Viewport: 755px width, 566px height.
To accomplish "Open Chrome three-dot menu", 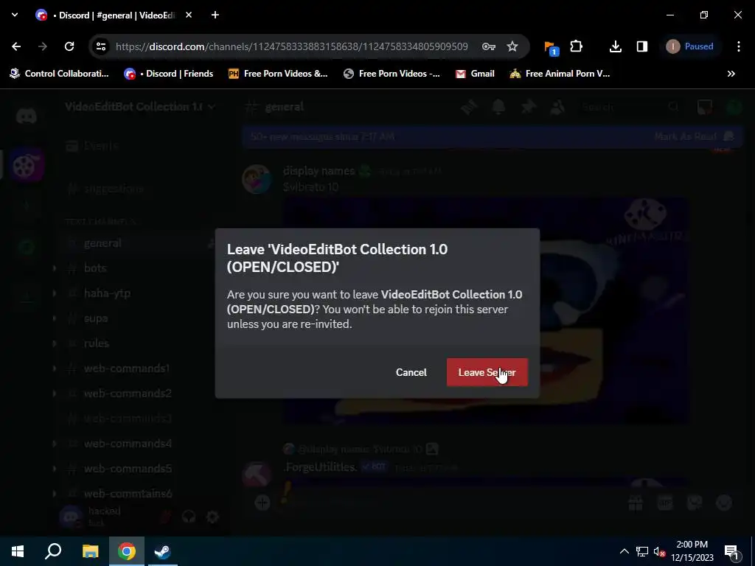I will (x=739, y=46).
